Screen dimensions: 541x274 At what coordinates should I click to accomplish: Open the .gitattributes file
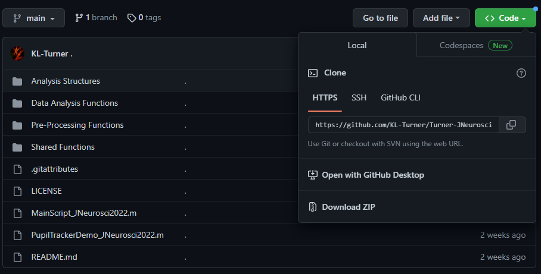(x=54, y=169)
